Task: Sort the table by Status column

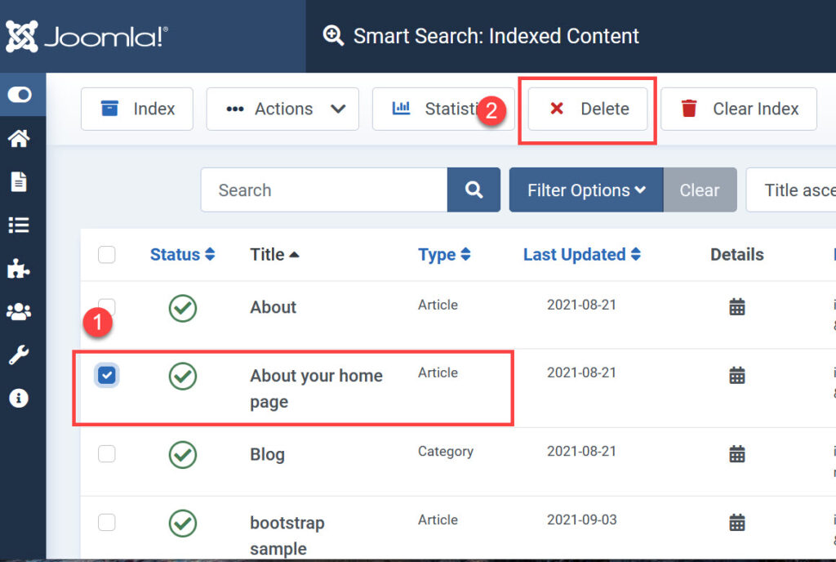Action: click(x=182, y=255)
